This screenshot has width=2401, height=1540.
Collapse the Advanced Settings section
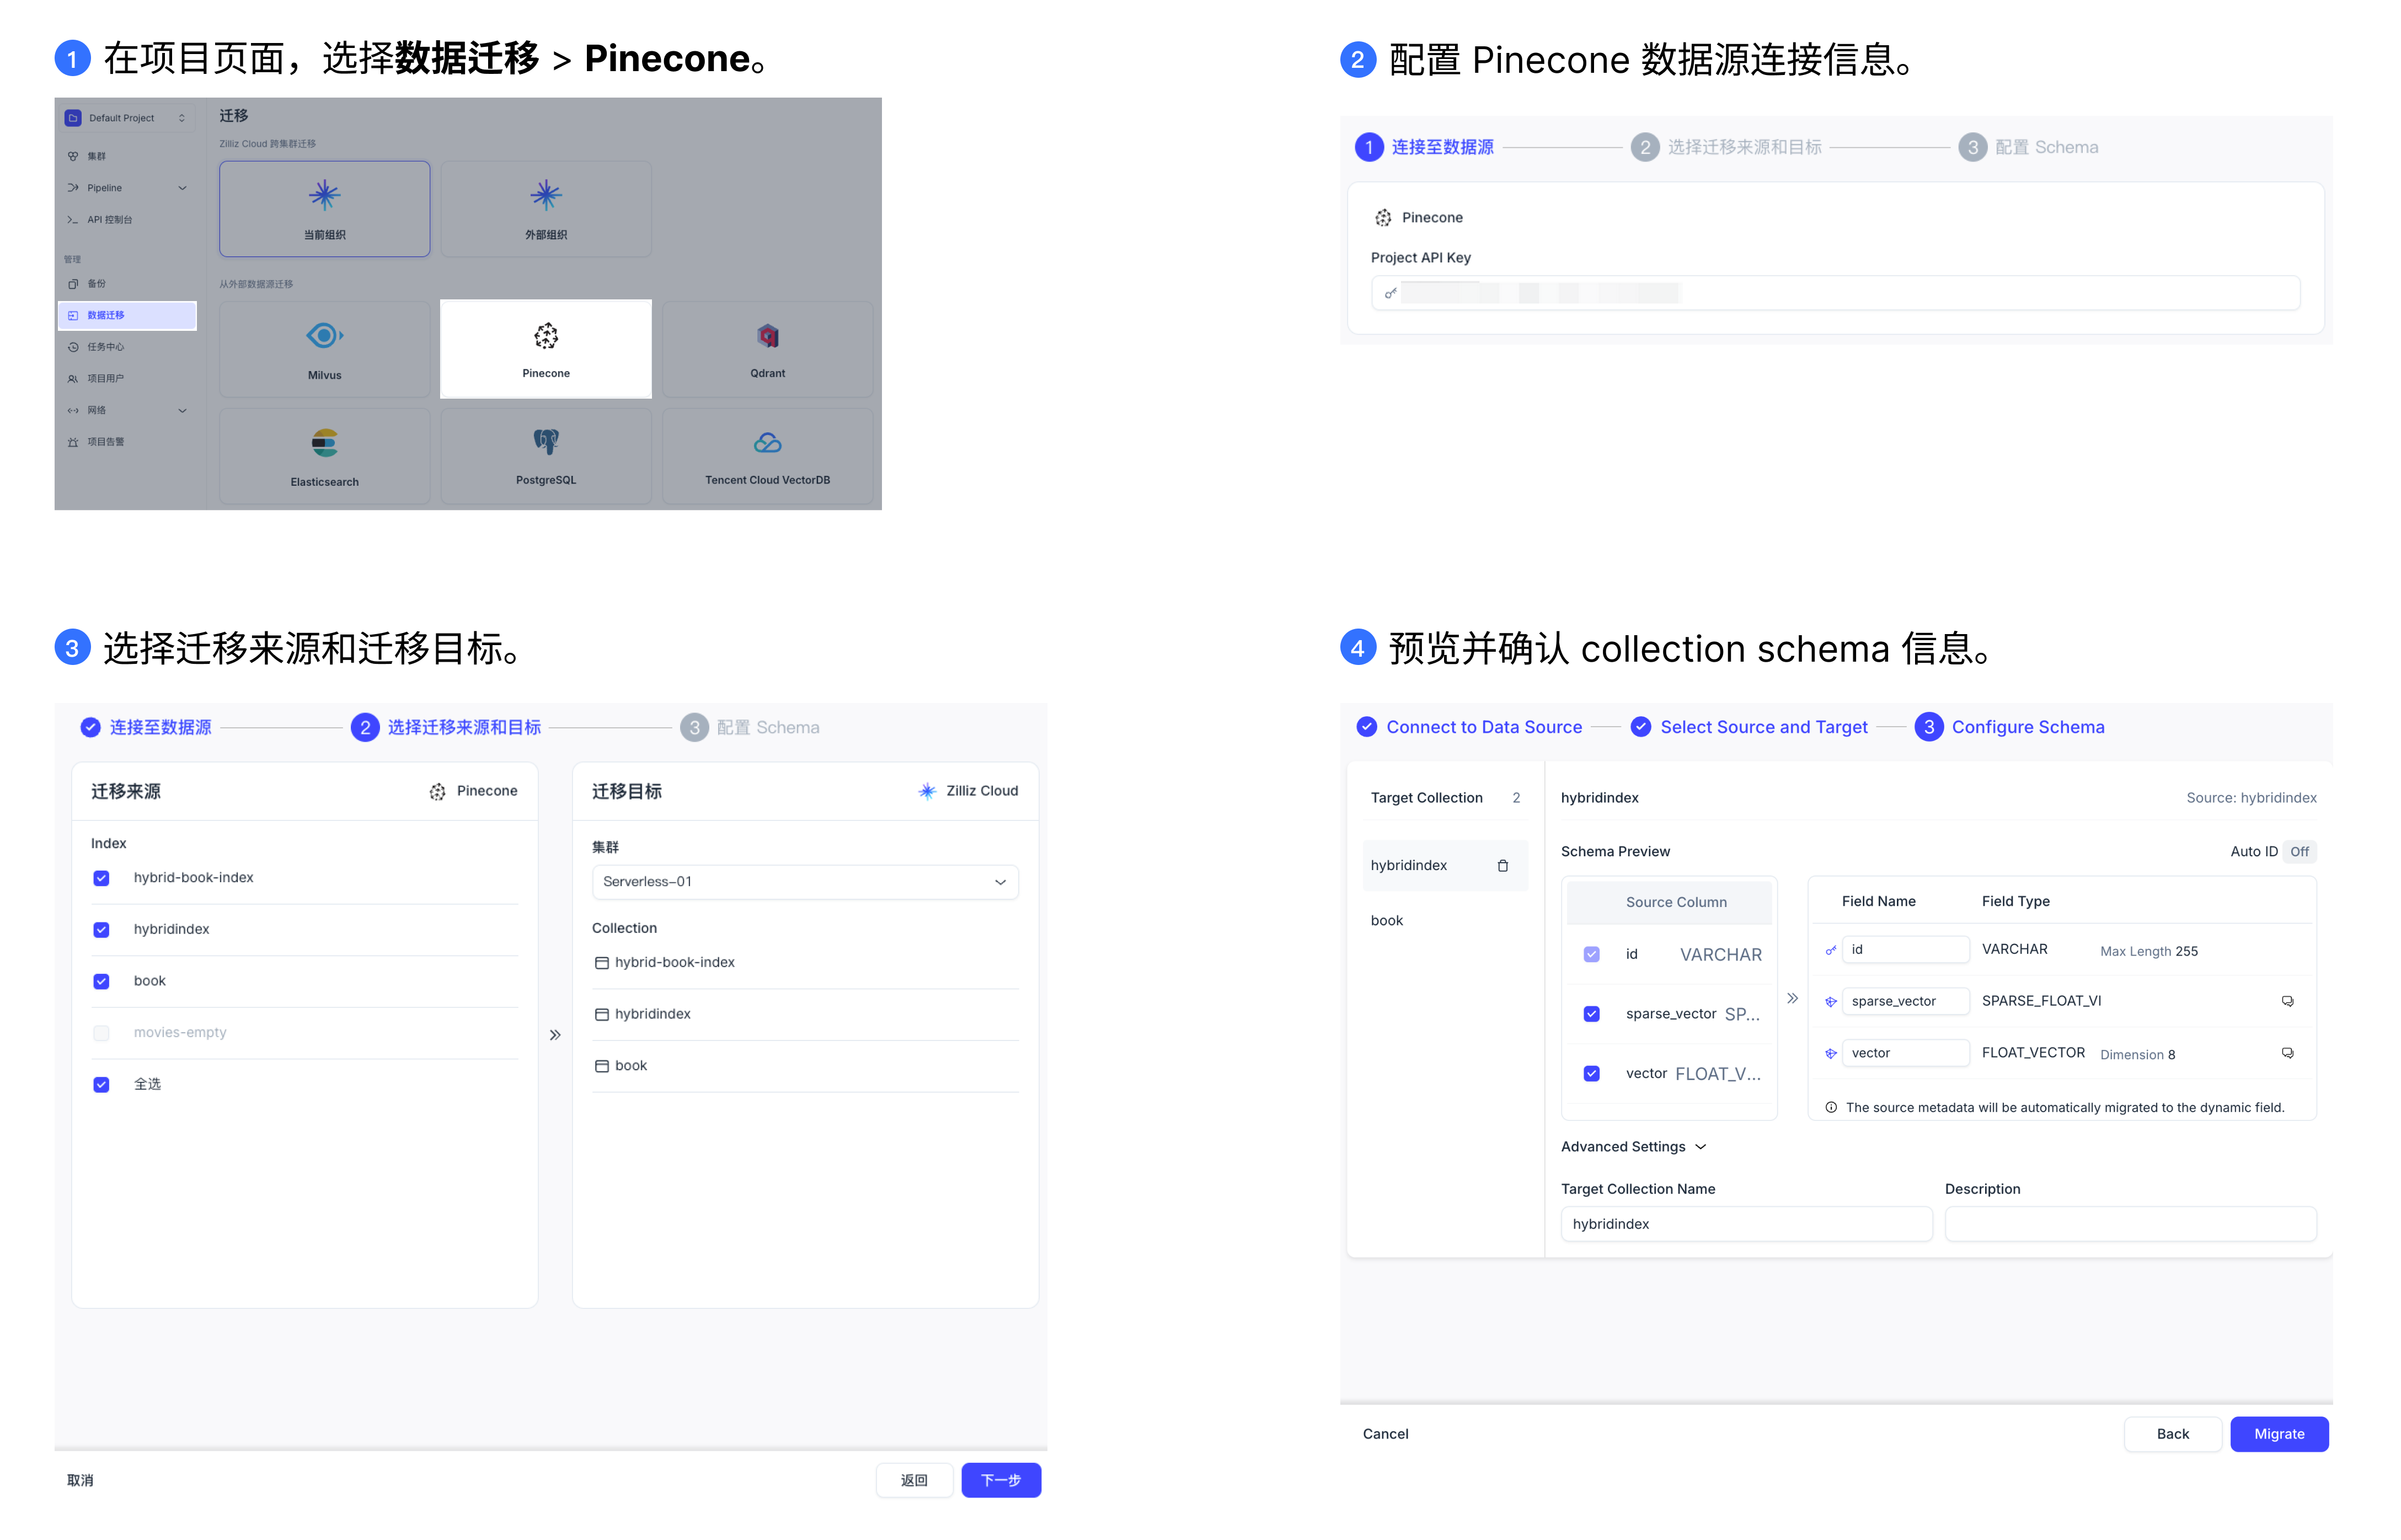[1634, 1147]
